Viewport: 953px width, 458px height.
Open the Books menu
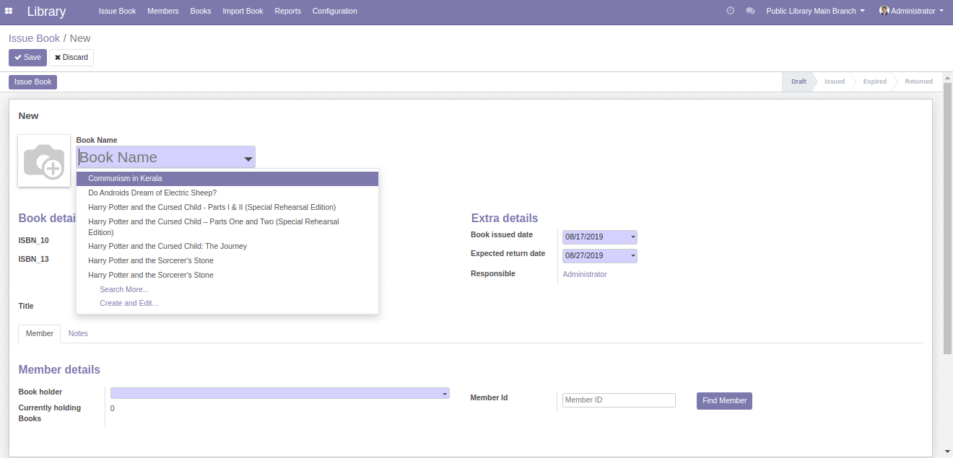(x=201, y=11)
